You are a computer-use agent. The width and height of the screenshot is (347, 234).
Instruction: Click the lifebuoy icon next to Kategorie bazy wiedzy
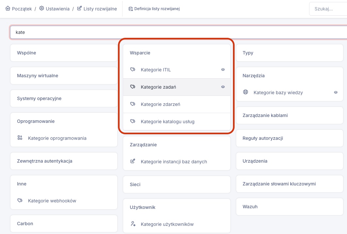coord(245,93)
